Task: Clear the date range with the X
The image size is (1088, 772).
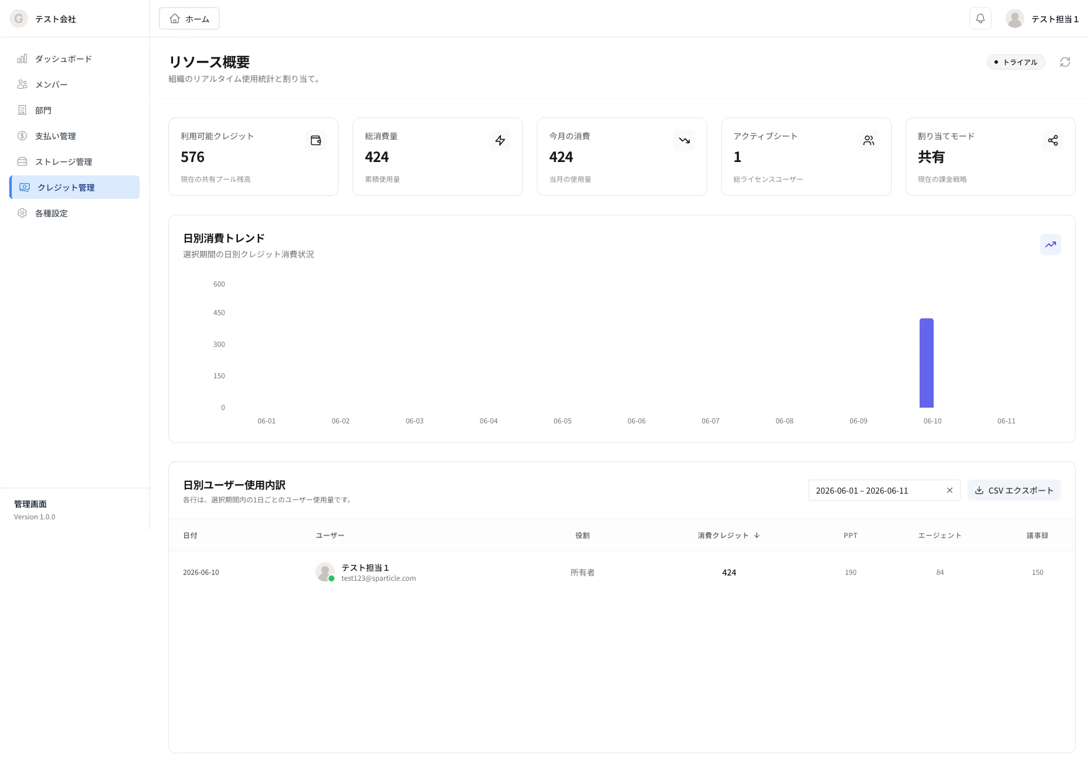Action: (x=949, y=491)
